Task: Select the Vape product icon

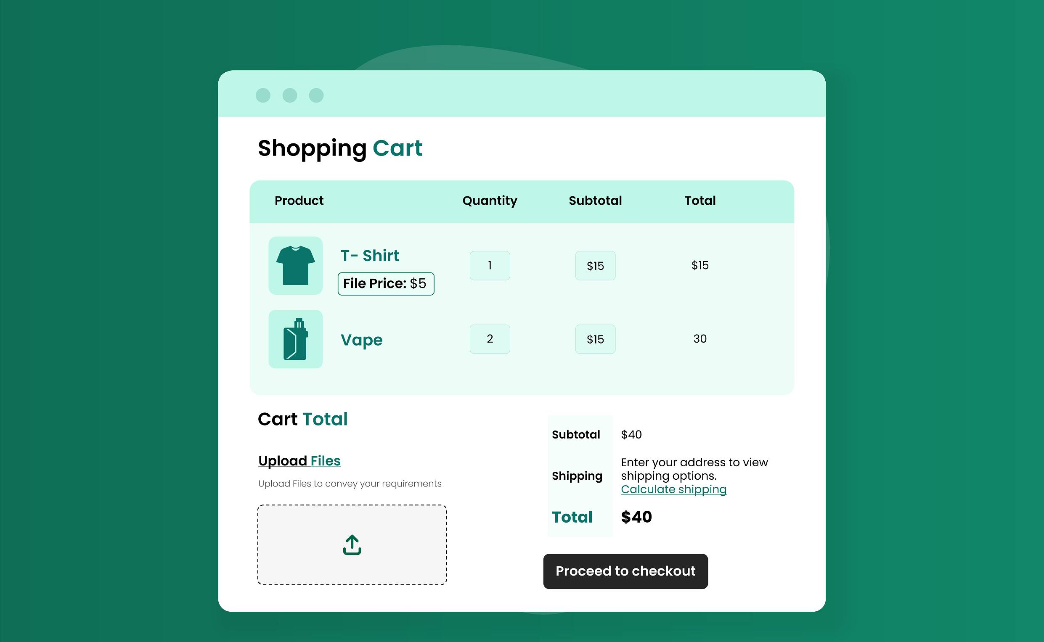Action: tap(295, 339)
